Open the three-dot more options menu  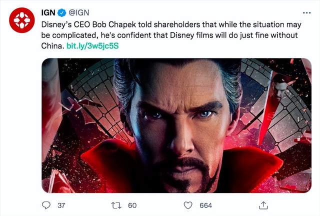(x=306, y=12)
